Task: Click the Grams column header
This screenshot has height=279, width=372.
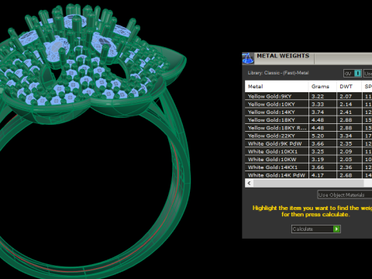Action: (x=322, y=87)
